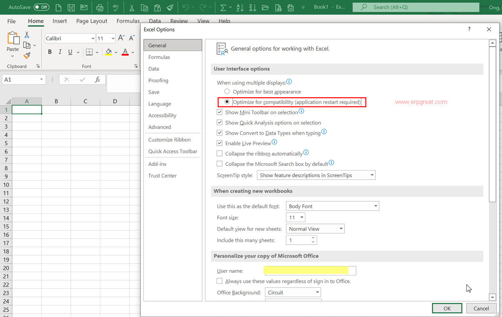Click AutoSum sigma icon
The width and height of the screenshot is (502, 317).
(223, 7)
